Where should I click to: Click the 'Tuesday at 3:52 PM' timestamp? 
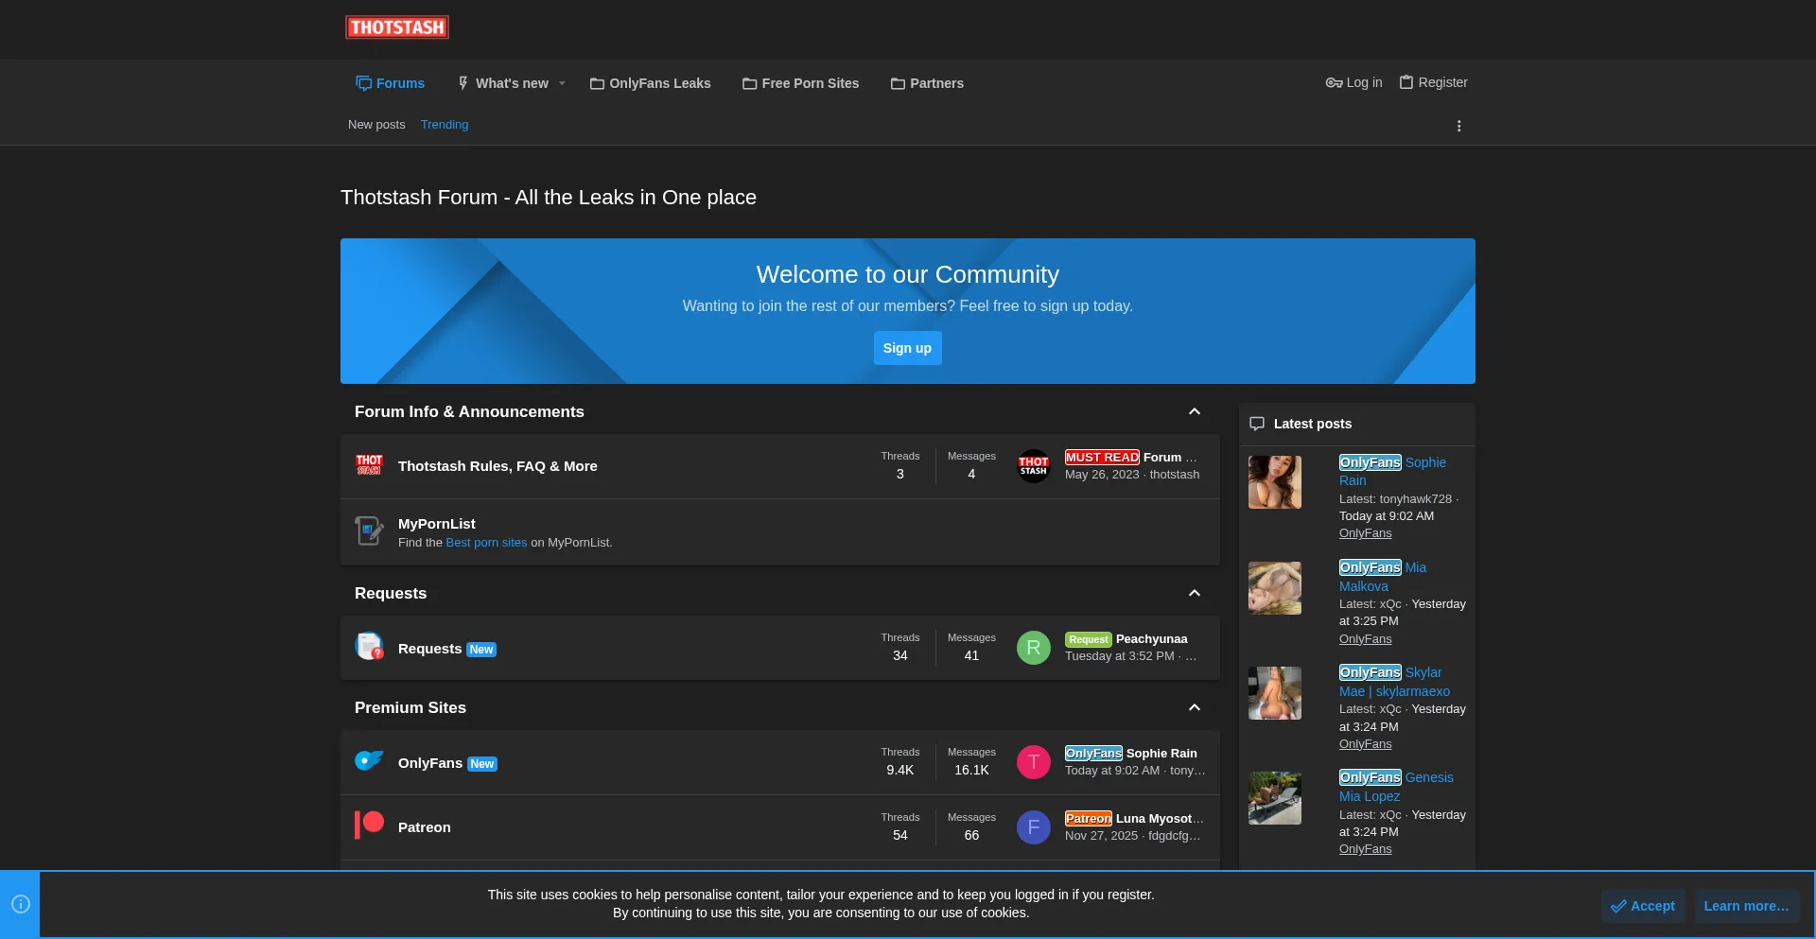1120,656
